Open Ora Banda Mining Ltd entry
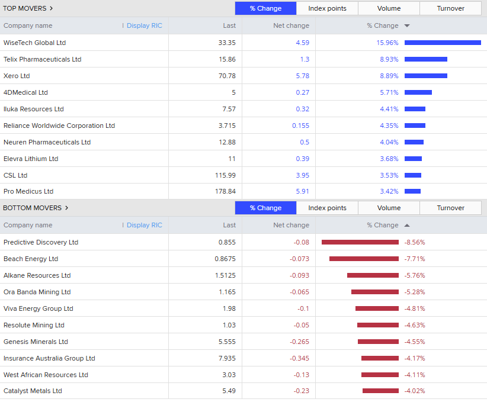The height and width of the screenshot is (402, 487). point(37,292)
